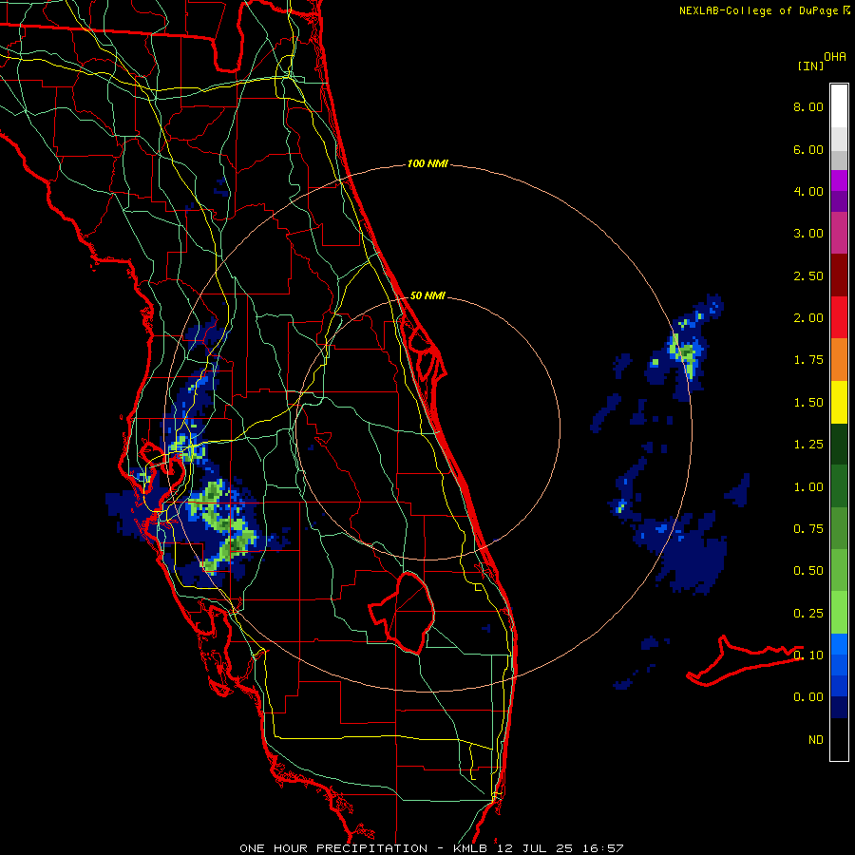Select the light blue swatch at 0.10
Image resolution: width=855 pixels, height=855 pixels.
point(839,644)
